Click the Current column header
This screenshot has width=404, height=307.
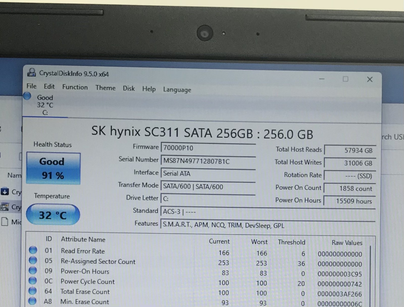click(219, 241)
